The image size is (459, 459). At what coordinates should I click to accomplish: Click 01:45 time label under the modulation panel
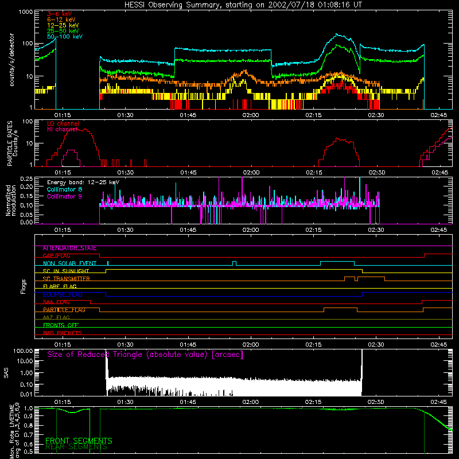[x=188, y=230]
